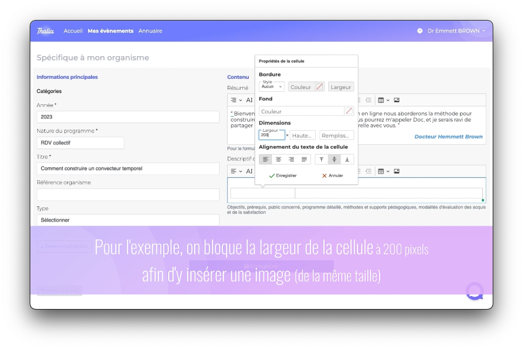
Task: Justify the cell text
Action: tap(304, 159)
